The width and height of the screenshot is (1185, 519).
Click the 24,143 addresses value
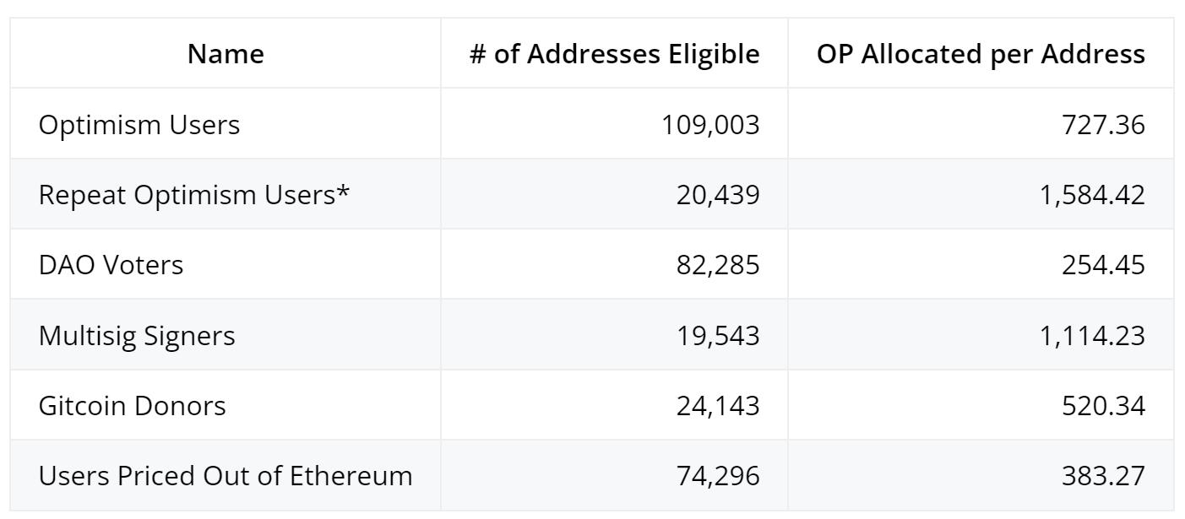click(718, 406)
